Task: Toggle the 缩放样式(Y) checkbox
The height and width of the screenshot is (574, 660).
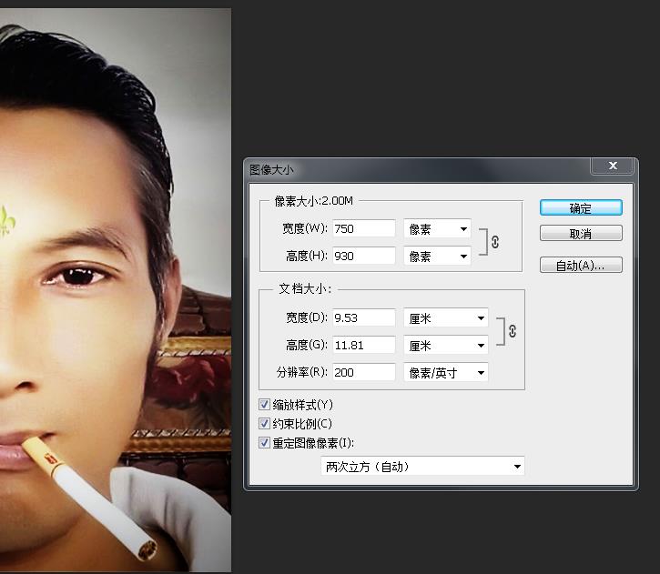Action: (x=264, y=405)
